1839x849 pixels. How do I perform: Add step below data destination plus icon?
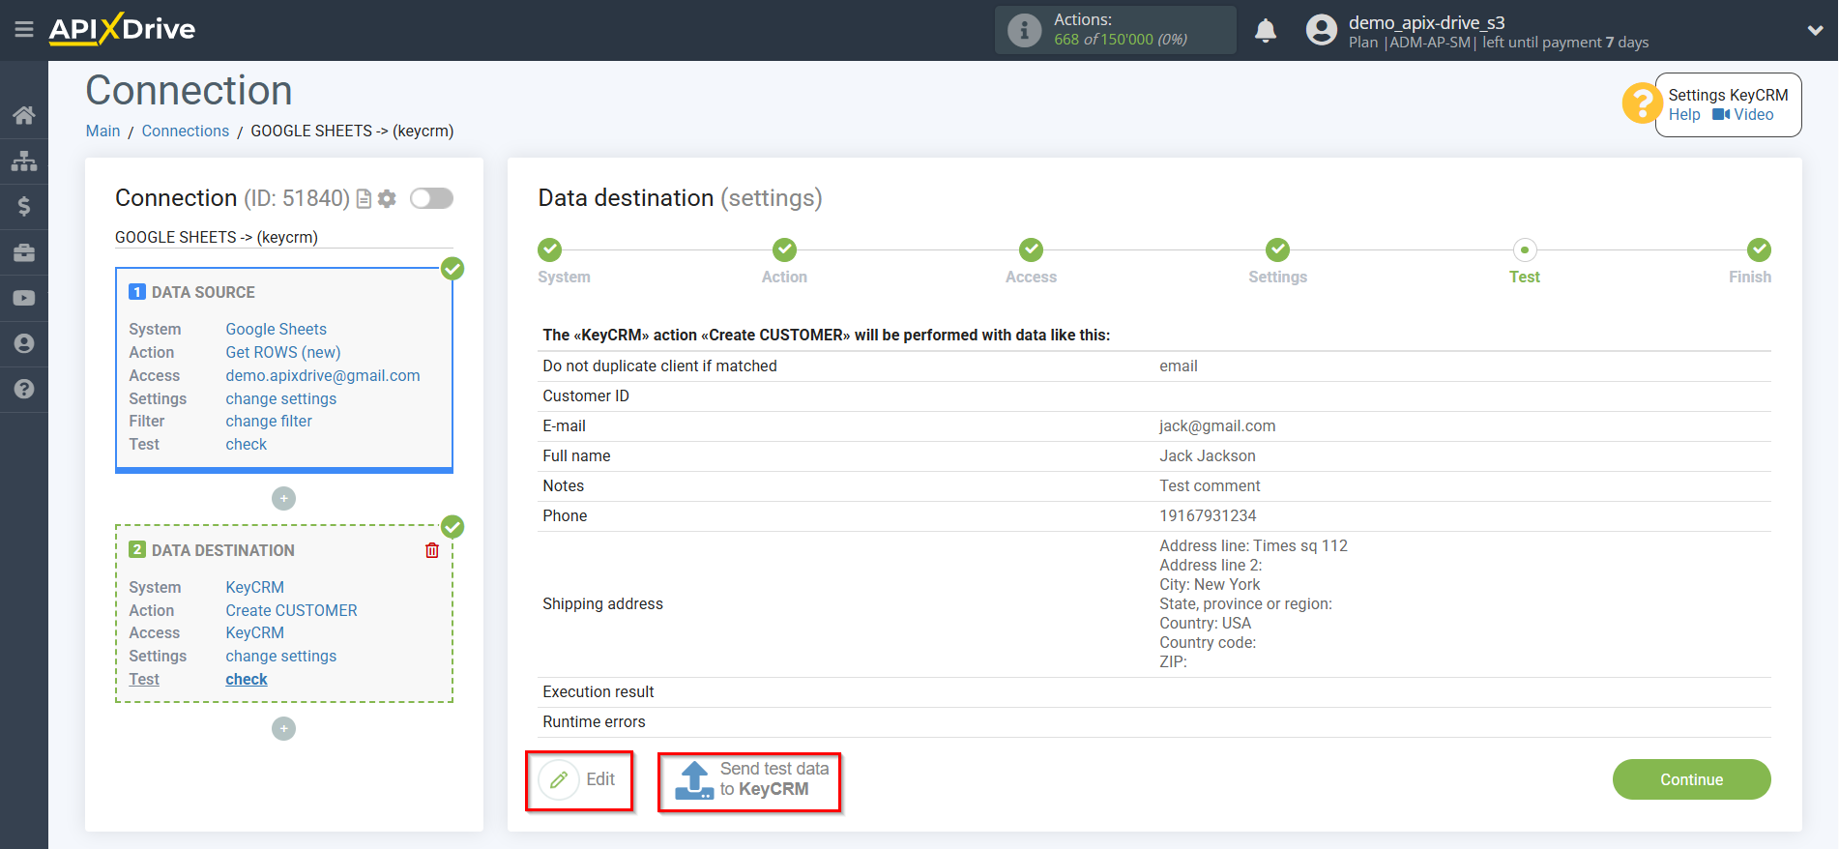coord(283,728)
